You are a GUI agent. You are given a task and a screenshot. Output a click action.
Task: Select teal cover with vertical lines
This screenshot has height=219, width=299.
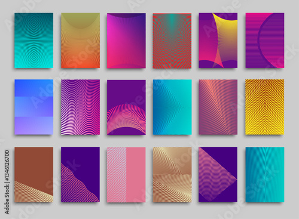pos(265,175)
